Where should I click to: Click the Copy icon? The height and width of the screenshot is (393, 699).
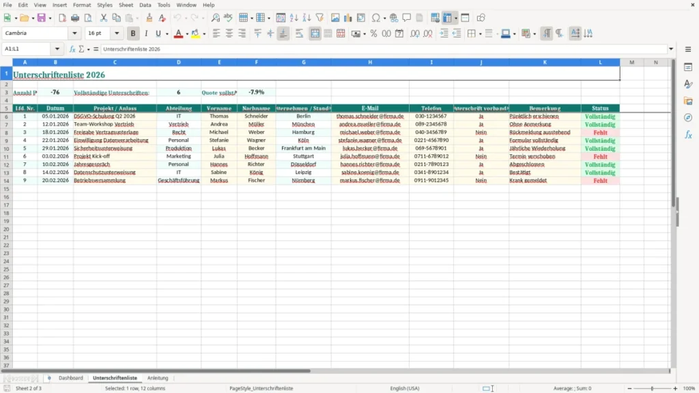tap(116, 18)
